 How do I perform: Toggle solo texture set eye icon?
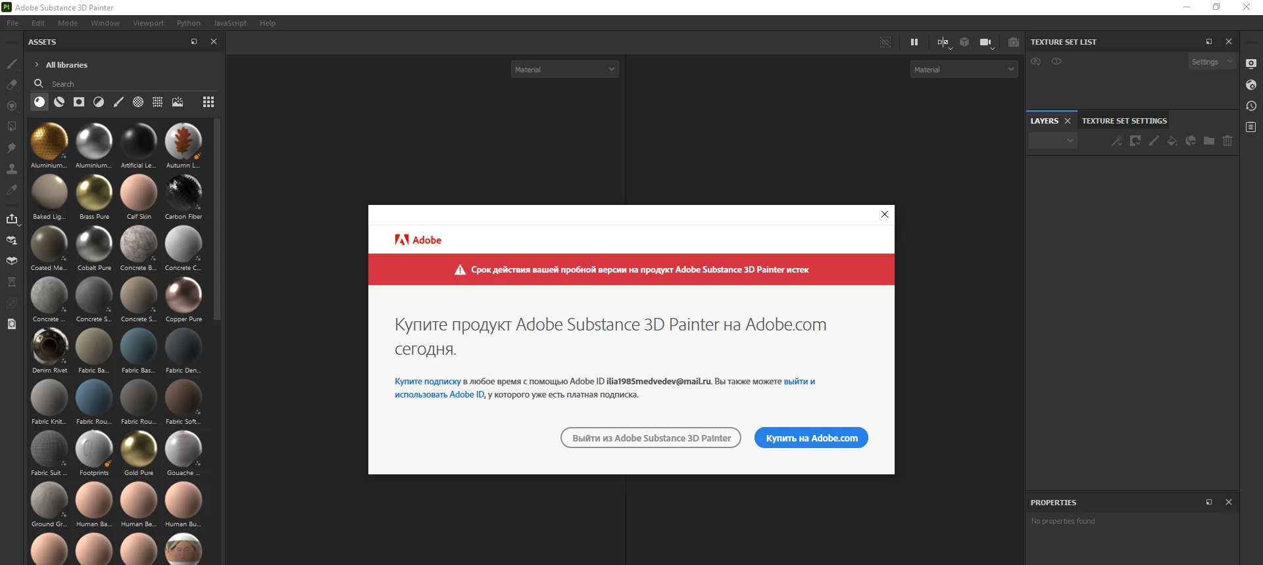click(1056, 61)
